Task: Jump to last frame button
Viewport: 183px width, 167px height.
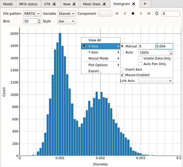Action: click(149, 13)
